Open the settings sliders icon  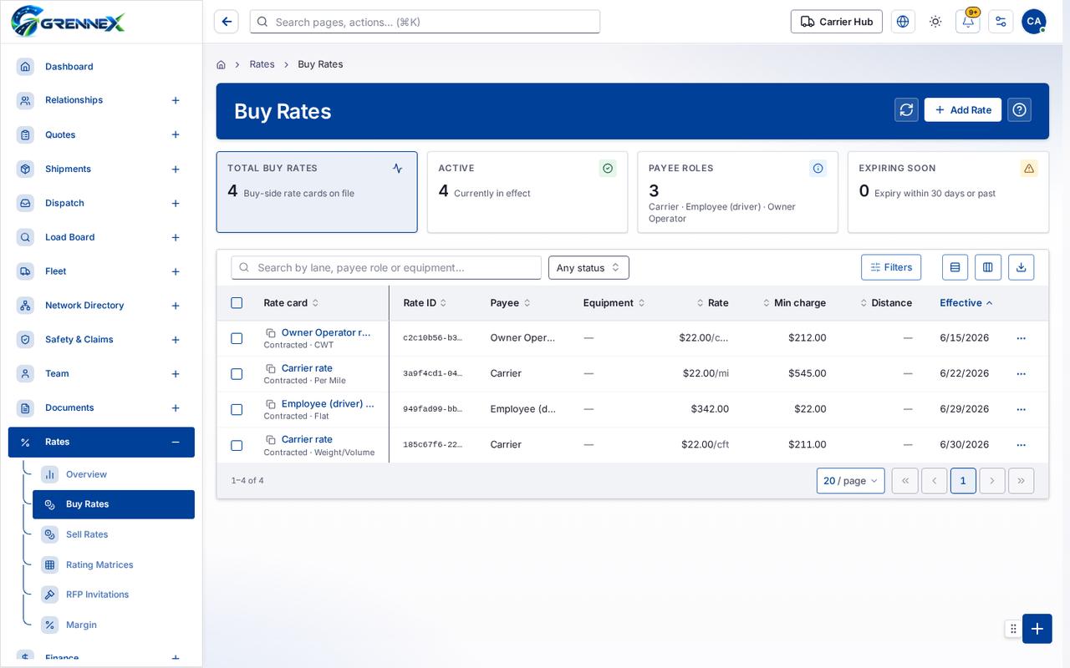coord(1001,22)
